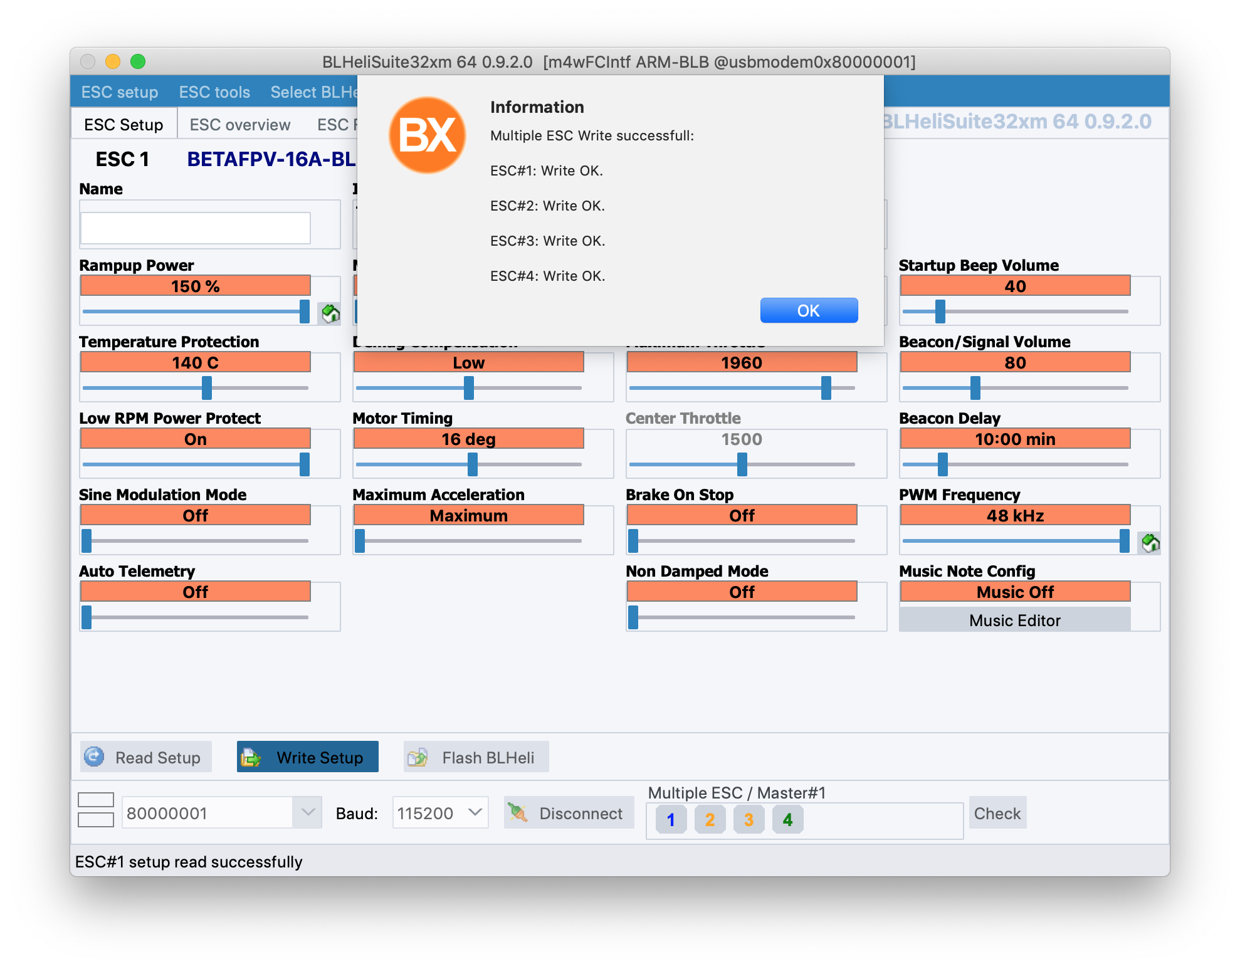Click the Read Setup button

point(146,757)
